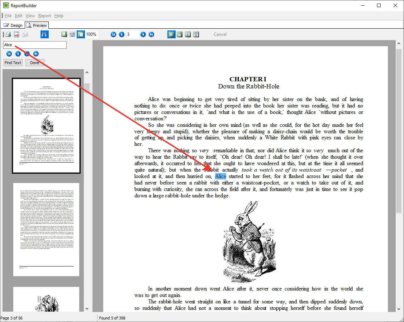Click the Print to File export icon

coord(16,34)
